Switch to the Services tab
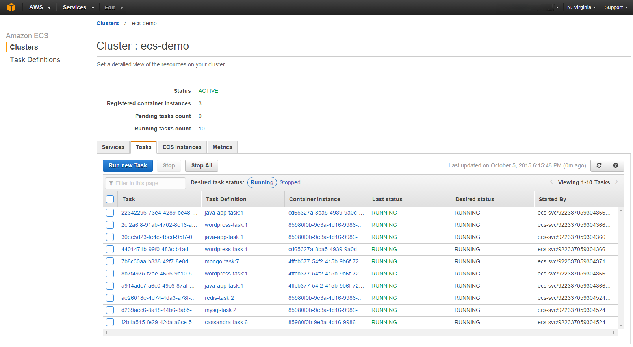Screen dimensions: 633x347 tap(113, 147)
